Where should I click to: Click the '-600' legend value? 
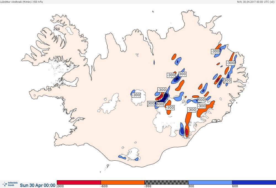coord(104,186)
